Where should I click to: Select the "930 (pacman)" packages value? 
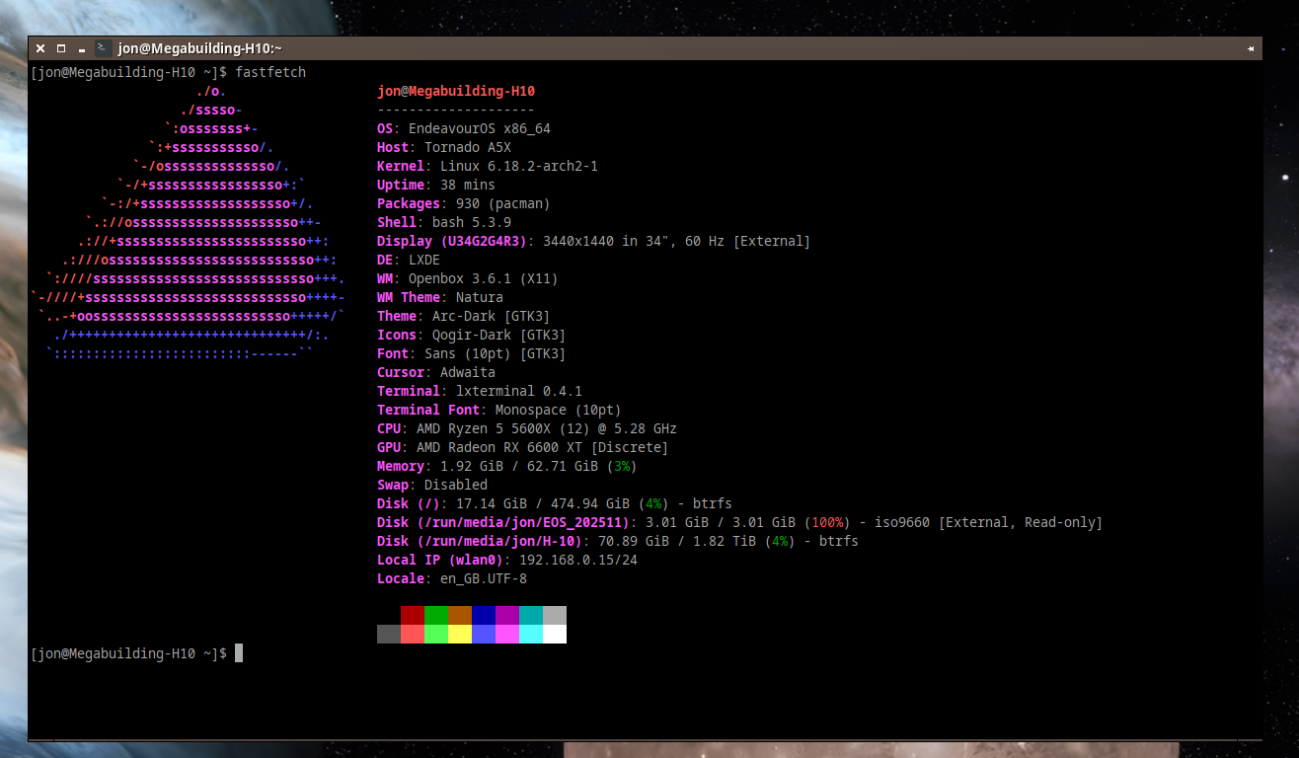point(503,203)
